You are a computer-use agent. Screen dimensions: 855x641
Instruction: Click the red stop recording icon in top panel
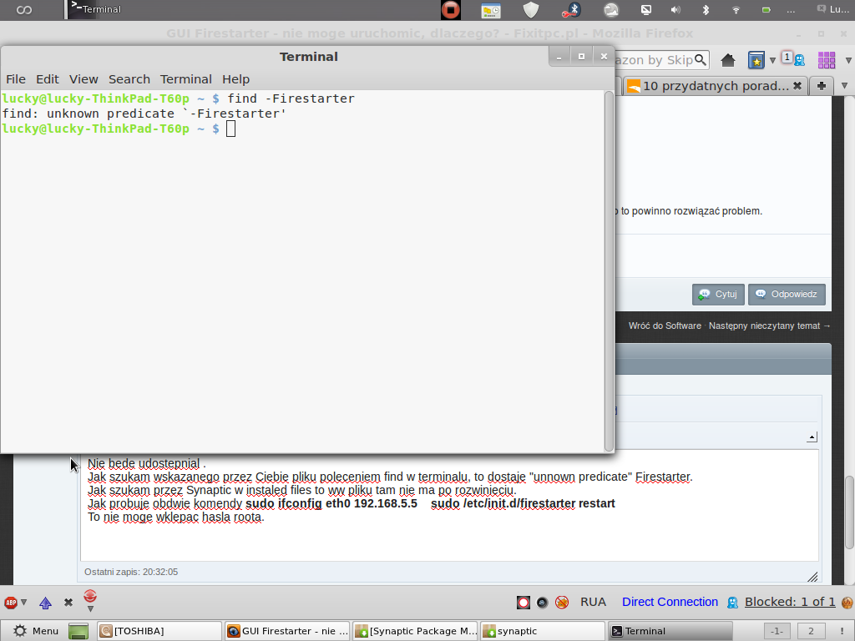point(450,10)
